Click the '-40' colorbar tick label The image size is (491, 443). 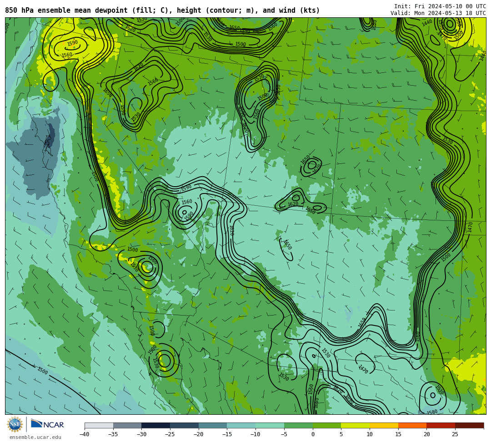[x=84, y=434]
